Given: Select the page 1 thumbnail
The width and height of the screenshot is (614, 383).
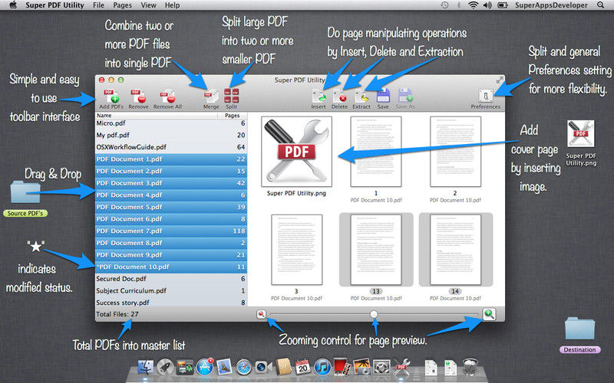Looking at the screenshot, I should click(376, 151).
